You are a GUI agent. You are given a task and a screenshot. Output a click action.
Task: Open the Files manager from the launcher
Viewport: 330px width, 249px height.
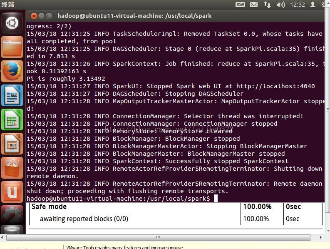12,47
